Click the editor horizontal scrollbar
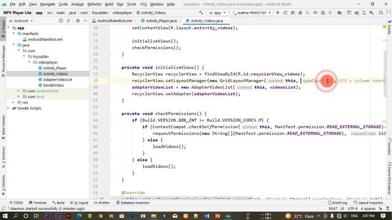The height and width of the screenshot is (220, 392). [182, 197]
